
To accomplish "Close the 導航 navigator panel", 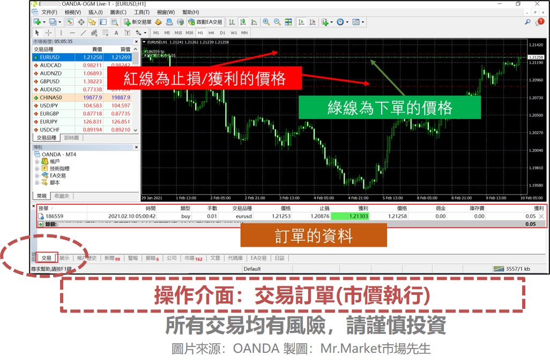I will tap(137, 147).
